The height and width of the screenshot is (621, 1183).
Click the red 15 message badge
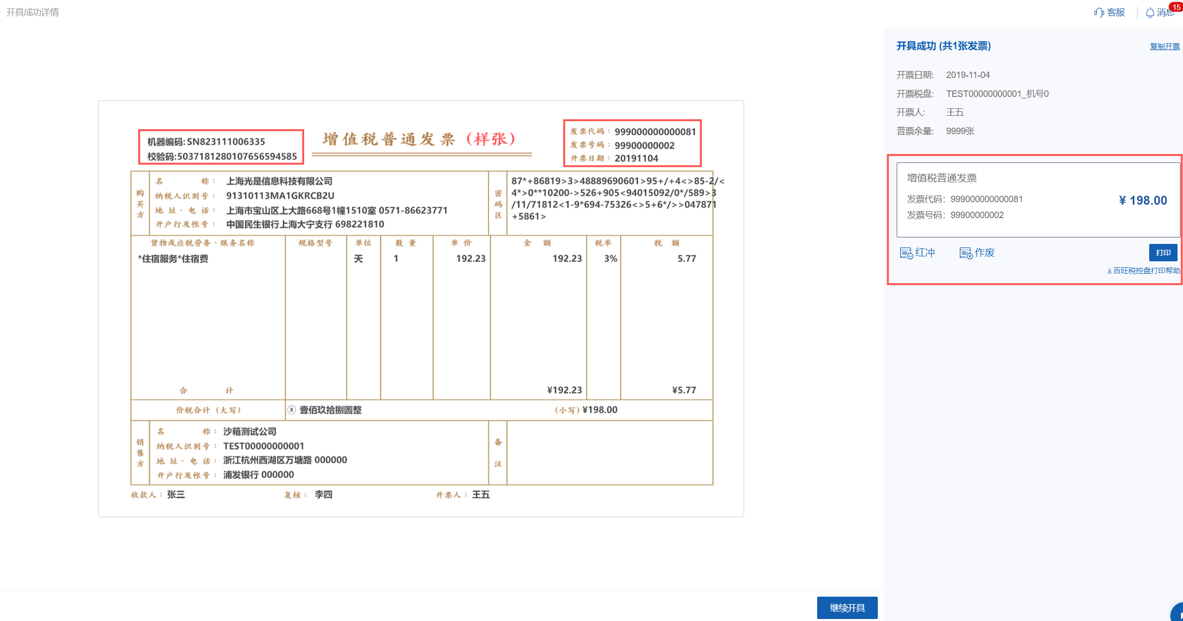(x=1176, y=7)
